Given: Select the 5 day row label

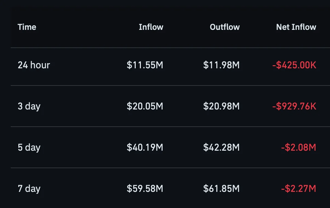Looking at the screenshot, I should pos(29,147).
